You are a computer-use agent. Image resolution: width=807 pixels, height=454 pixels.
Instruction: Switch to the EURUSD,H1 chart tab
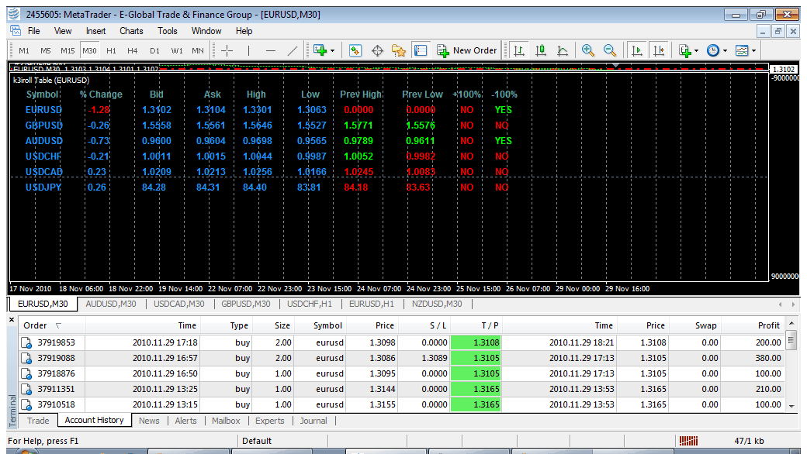tap(372, 304)
